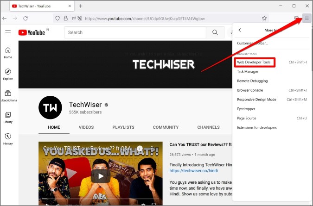Play the featured video with the play button
The height and width of the screenshot is (206, 313).
click(101, 176)
